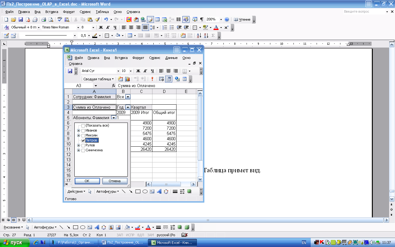This screenshot has height=247, width=395.
Task: Click the fill color bucket in drawing toolbar
Action: (127, 227)
